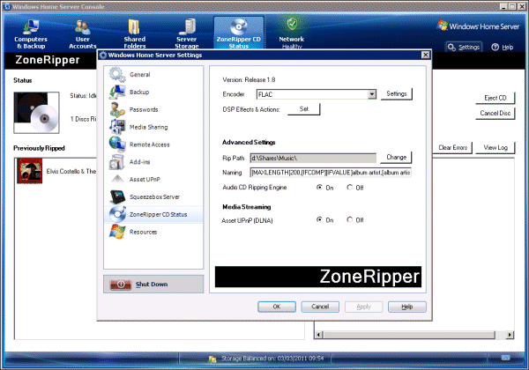The height and width of the screenshot is (370, 529).
Task: Click the Help question mark icon
Action: (495, 48)
